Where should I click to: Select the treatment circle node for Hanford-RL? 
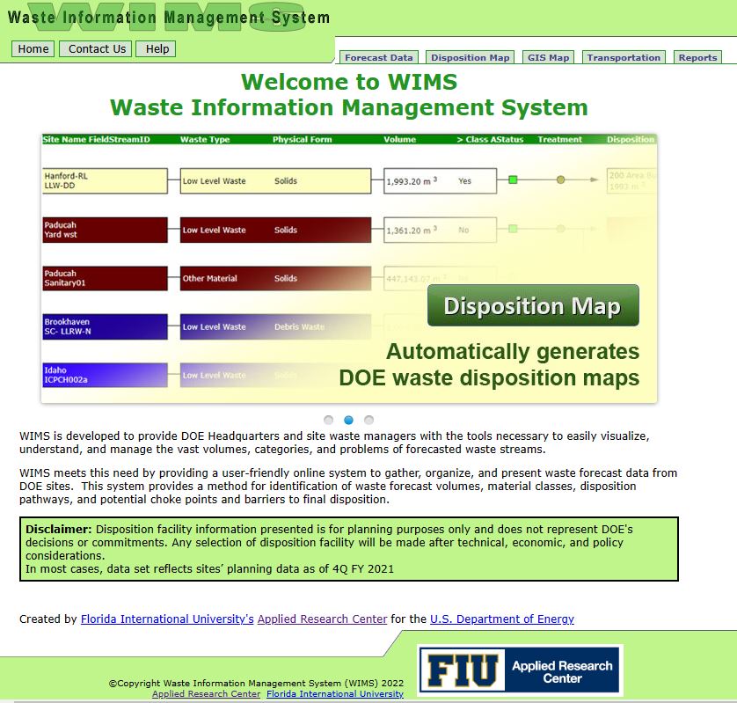point(560,179)
